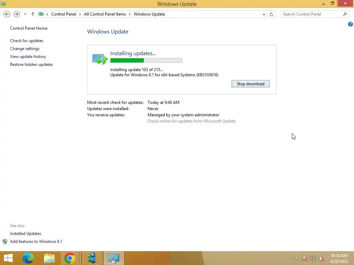
Task: Click the 'See also' sidebar label
Action: (17, 226)
